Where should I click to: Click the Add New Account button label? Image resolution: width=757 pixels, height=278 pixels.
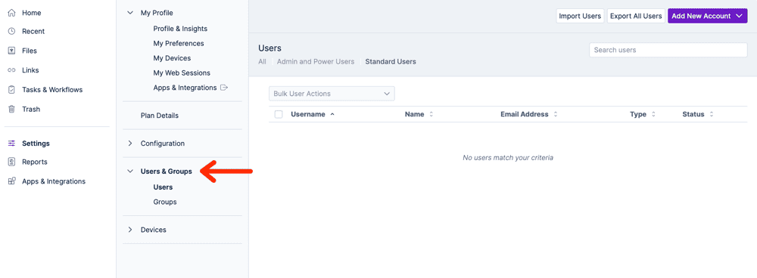click(x=701, y=16)
